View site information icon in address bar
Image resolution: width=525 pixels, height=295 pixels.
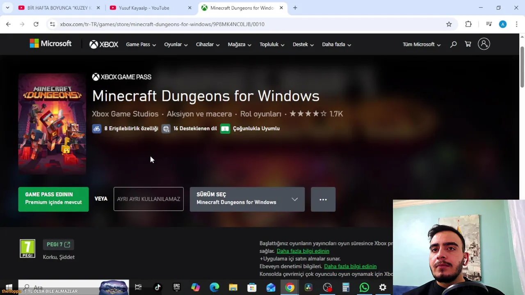click(52, 24)
